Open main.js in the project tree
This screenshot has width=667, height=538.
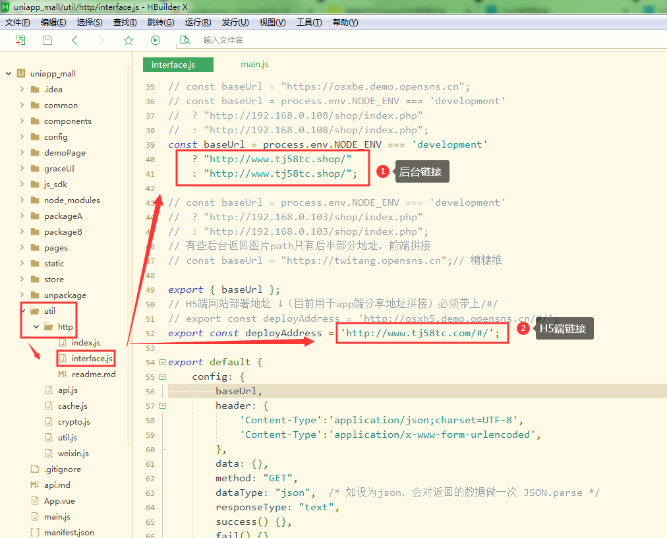tap(57, 517)
